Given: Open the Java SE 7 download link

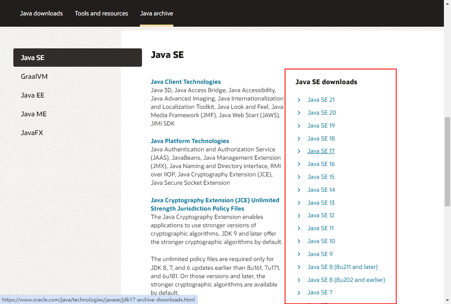Looking at the screenshot, I should pos(320,293).
